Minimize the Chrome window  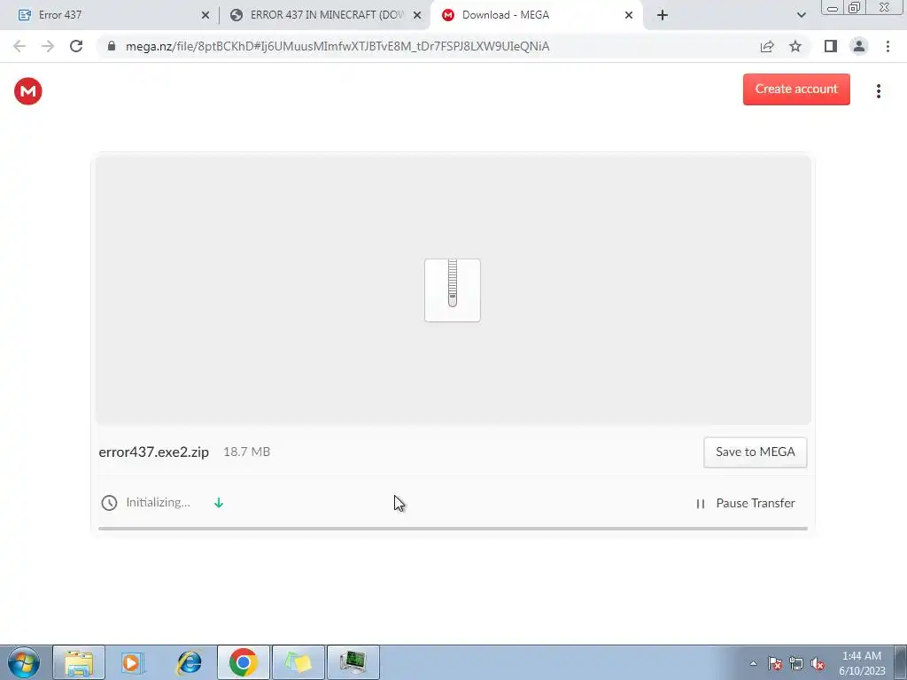[833, 8]
